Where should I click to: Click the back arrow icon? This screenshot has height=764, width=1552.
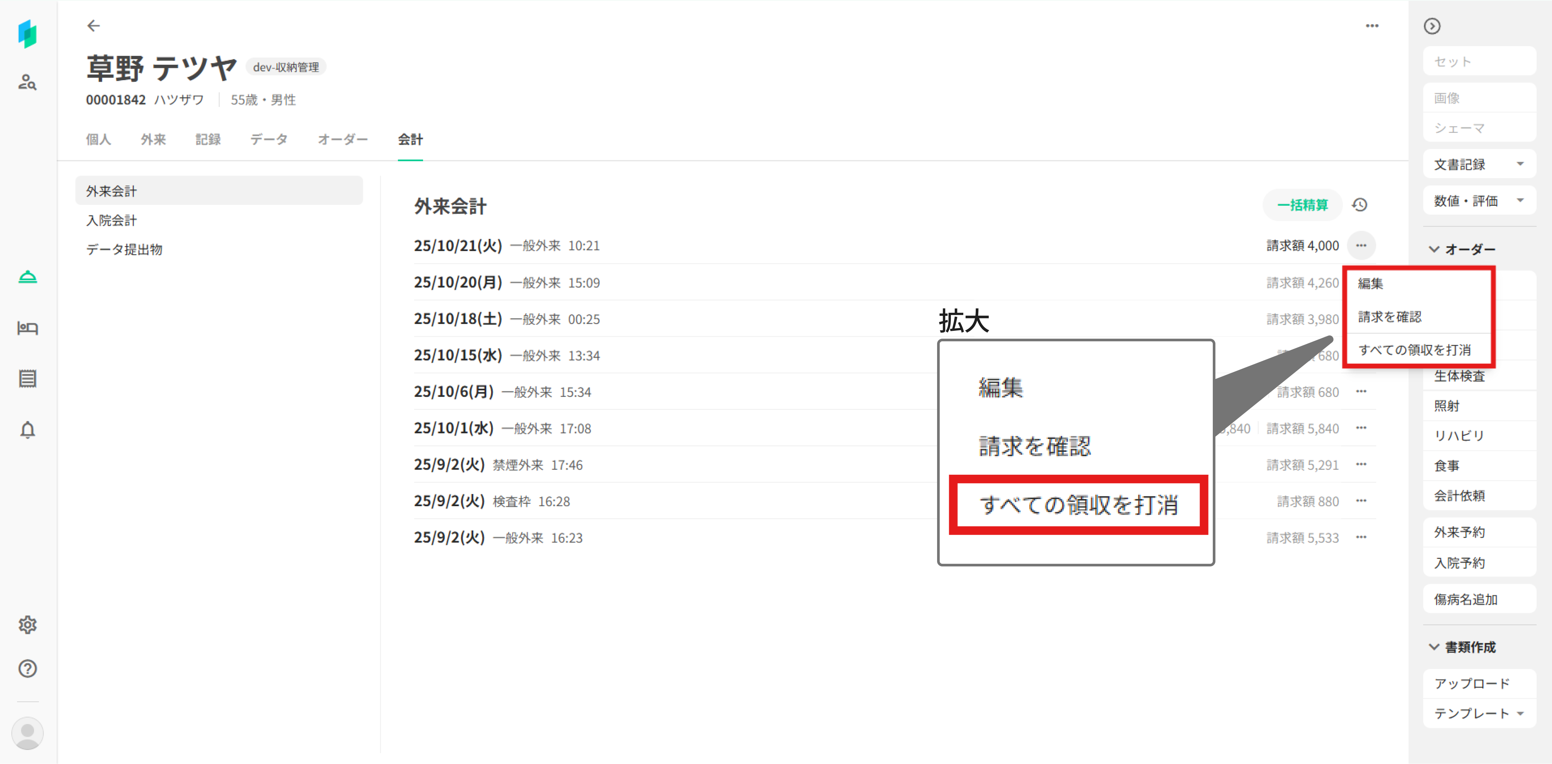[x=93, y=25]
